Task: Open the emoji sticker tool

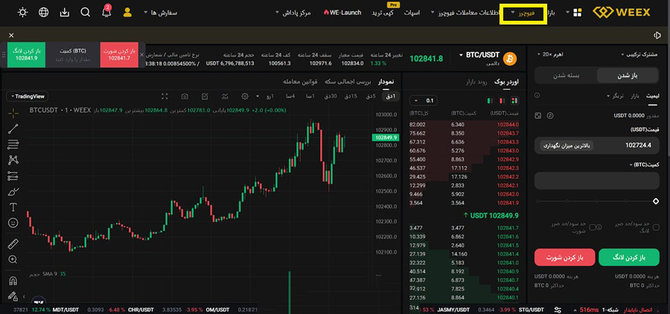Action: [13, 223]
